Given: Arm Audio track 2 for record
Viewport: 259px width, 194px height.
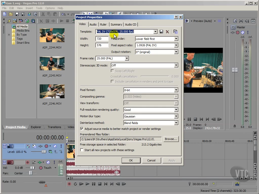Looking at the screenshot, I should (28, 162).
